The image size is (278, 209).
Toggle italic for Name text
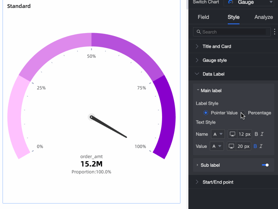[x=262, y=134]
